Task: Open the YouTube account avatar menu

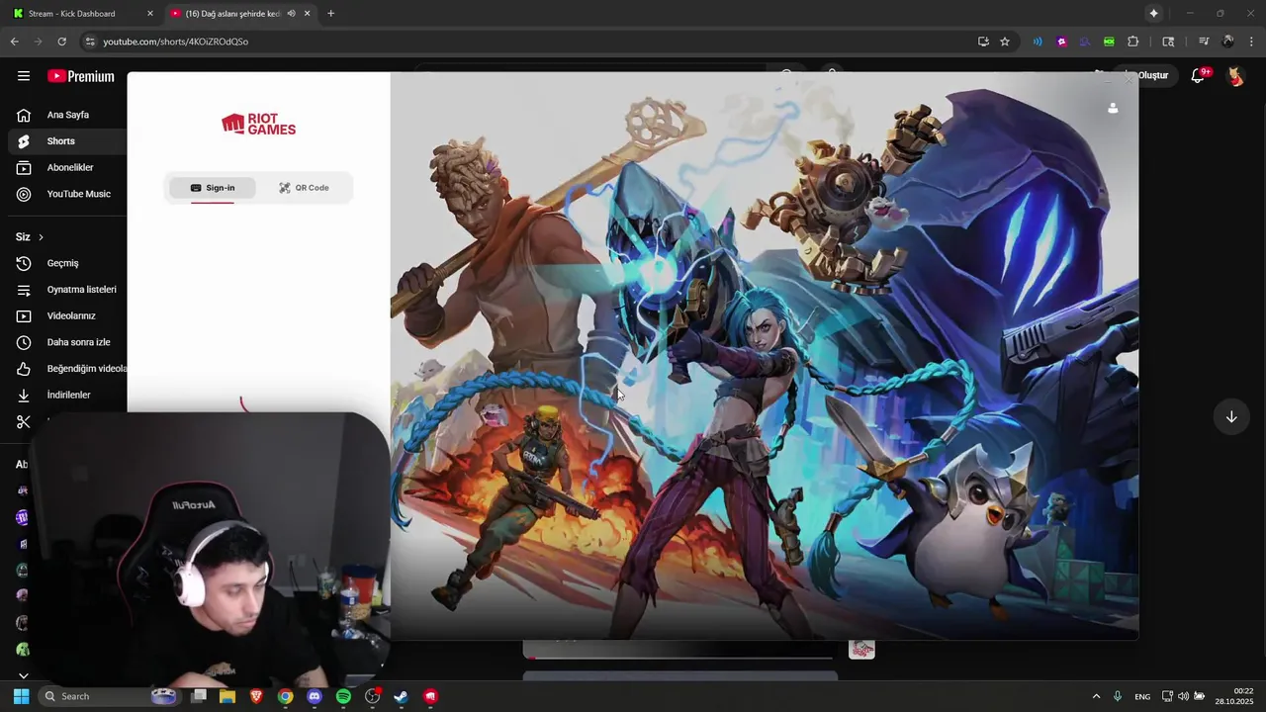Action: click(x=1235, y=76)
